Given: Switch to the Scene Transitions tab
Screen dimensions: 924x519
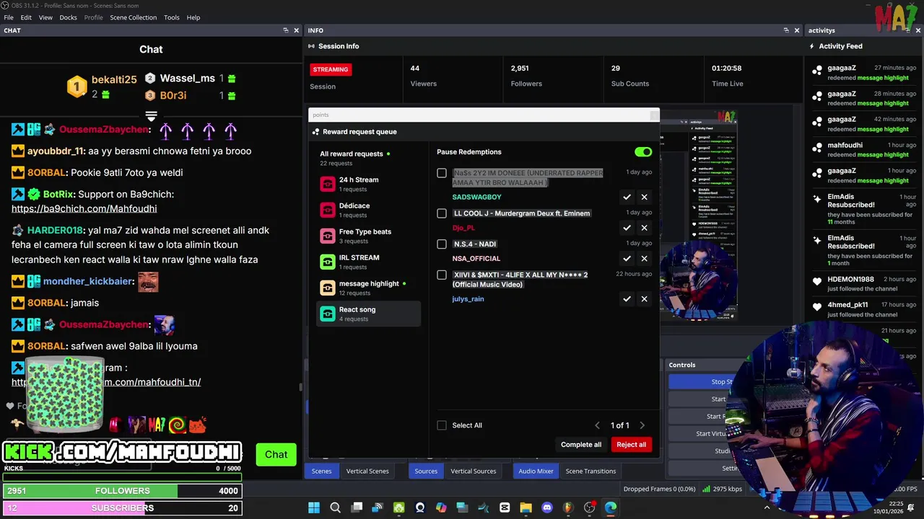Looking at the screenshot, I should (590, 471).
